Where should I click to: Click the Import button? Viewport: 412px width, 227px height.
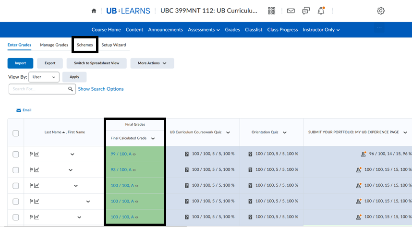pos(20,63)
